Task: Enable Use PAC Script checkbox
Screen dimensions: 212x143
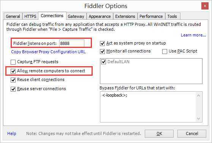Action: pos(165,51)
